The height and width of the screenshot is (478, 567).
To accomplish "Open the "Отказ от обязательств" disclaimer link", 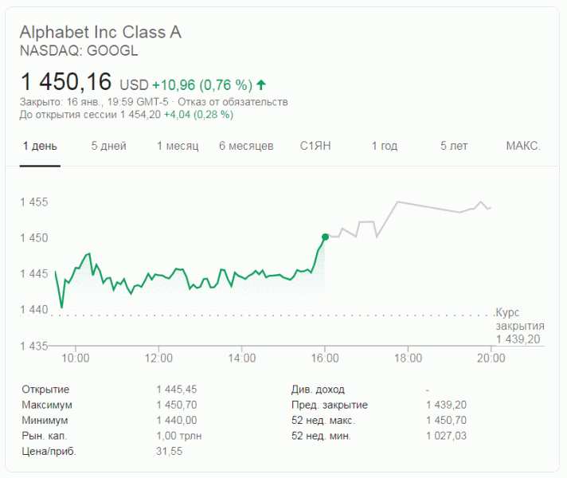I will [x=233, y=102].
